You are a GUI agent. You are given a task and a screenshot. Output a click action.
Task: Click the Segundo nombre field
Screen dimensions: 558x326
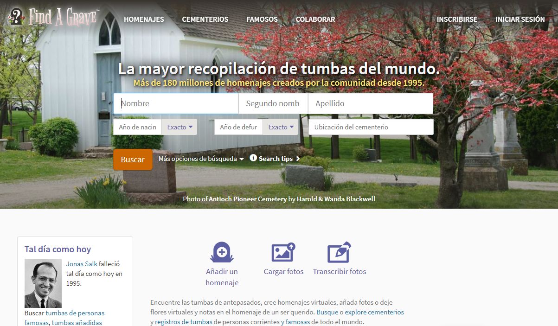tap(273, 103)
